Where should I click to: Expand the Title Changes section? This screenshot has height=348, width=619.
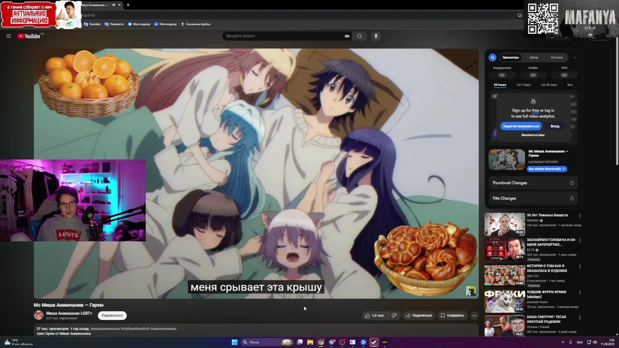(x=533, y=198)
